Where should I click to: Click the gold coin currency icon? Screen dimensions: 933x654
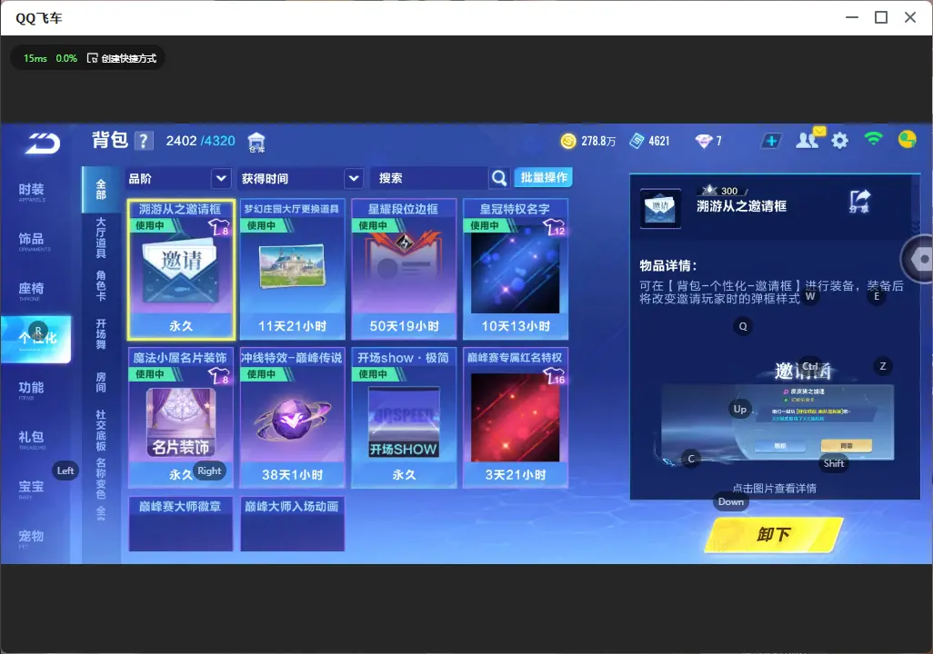point(568,141)
